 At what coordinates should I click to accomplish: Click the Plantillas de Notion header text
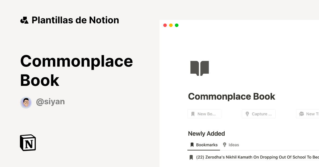[75, 20]
